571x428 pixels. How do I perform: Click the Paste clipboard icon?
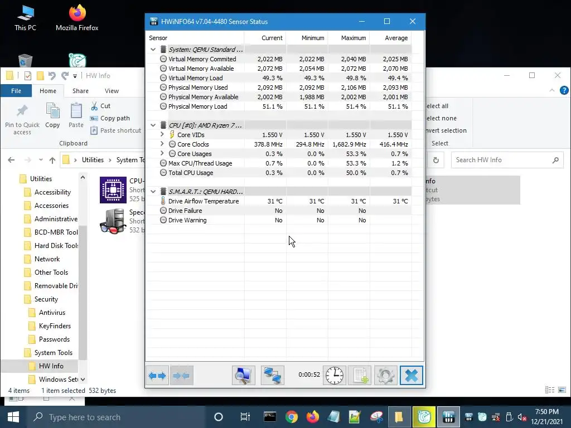coord(76,111)
